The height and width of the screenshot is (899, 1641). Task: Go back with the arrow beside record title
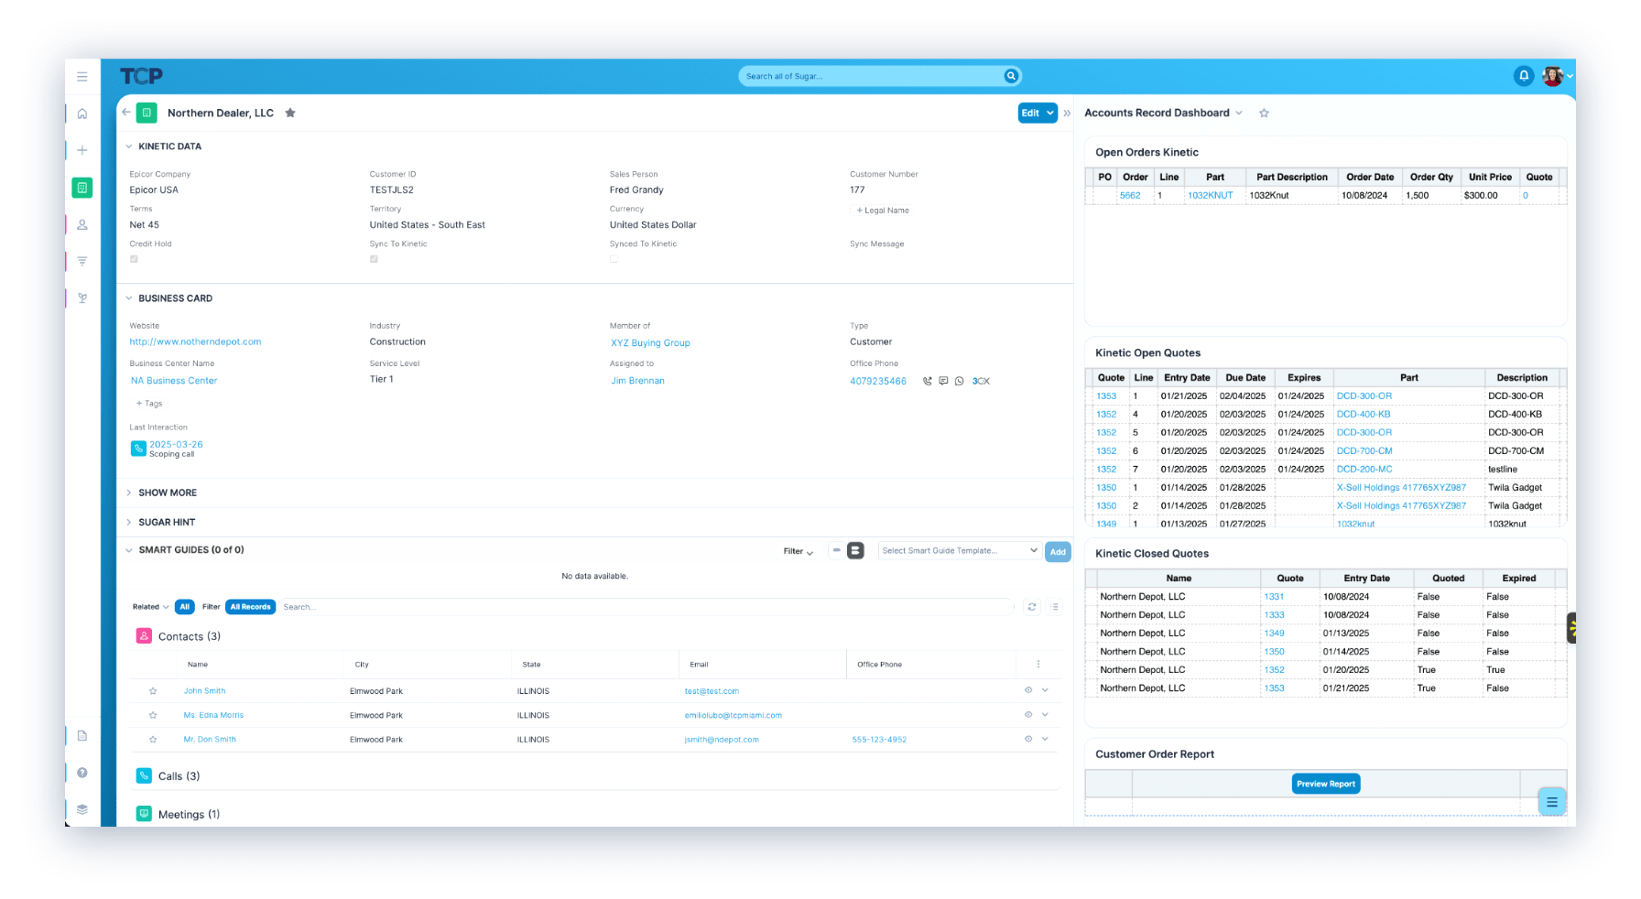126,113
